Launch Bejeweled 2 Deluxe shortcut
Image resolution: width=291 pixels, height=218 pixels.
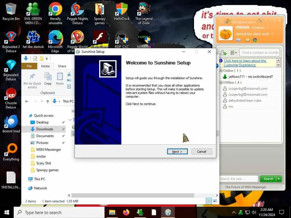pos(11,42)
